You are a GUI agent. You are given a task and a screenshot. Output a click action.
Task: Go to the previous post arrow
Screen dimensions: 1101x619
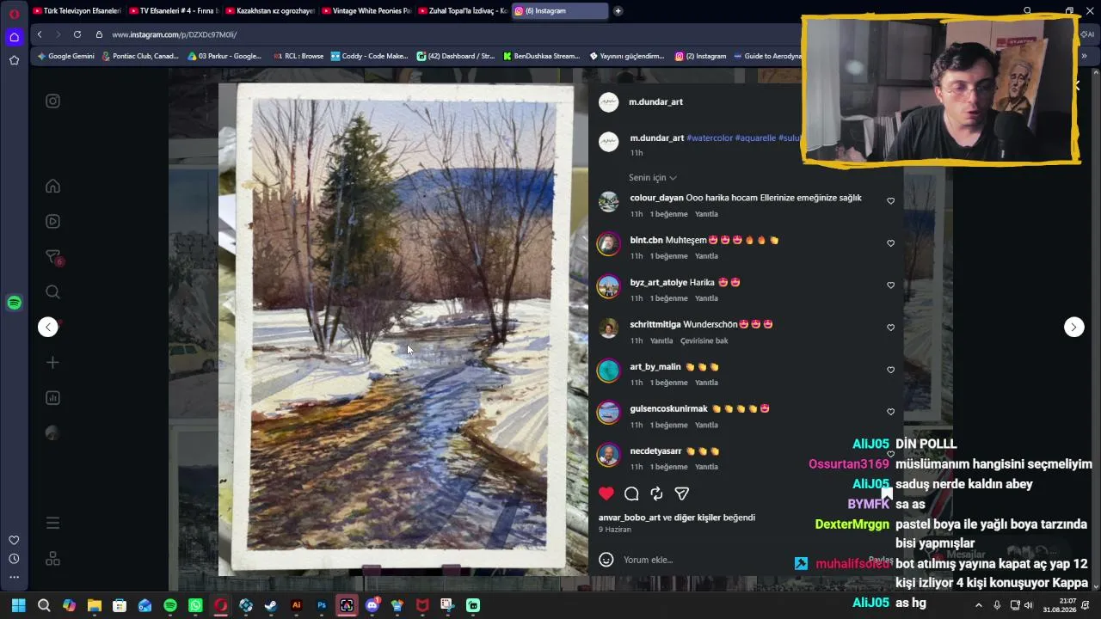pyautogui.click(x=48, y=327)
